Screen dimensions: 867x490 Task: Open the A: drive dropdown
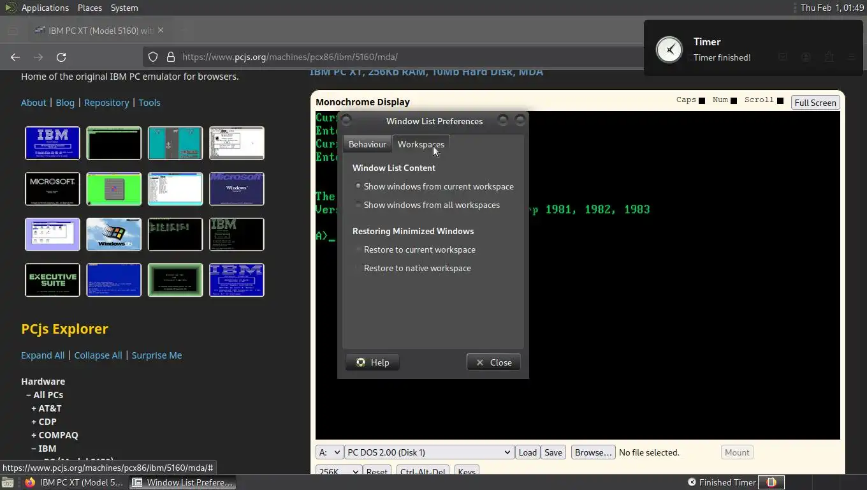(x=330, y=452)
